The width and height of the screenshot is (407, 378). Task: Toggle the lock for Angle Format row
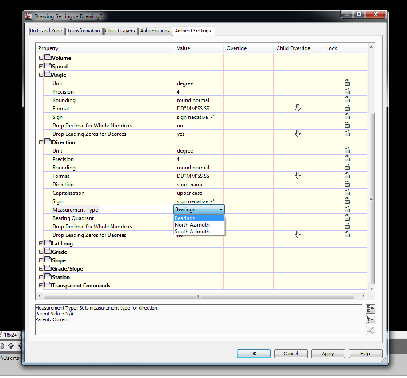(x=347, y=108)
